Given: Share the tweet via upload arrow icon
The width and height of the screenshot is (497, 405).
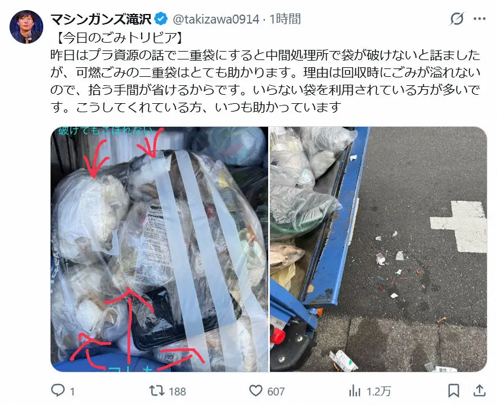Looking at the screenshot, I should [480, 390].
